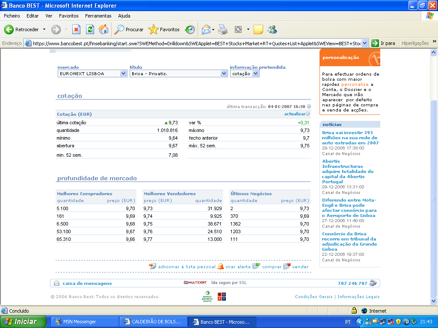Open the Ferramentas menu
This screenshot has height=328, width=438.
pyautogui.click(x=98, y=16)
